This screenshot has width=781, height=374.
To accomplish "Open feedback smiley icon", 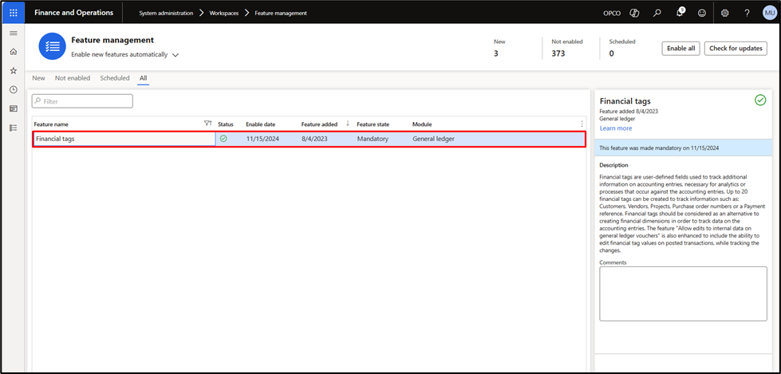I will tap(702, 14).
